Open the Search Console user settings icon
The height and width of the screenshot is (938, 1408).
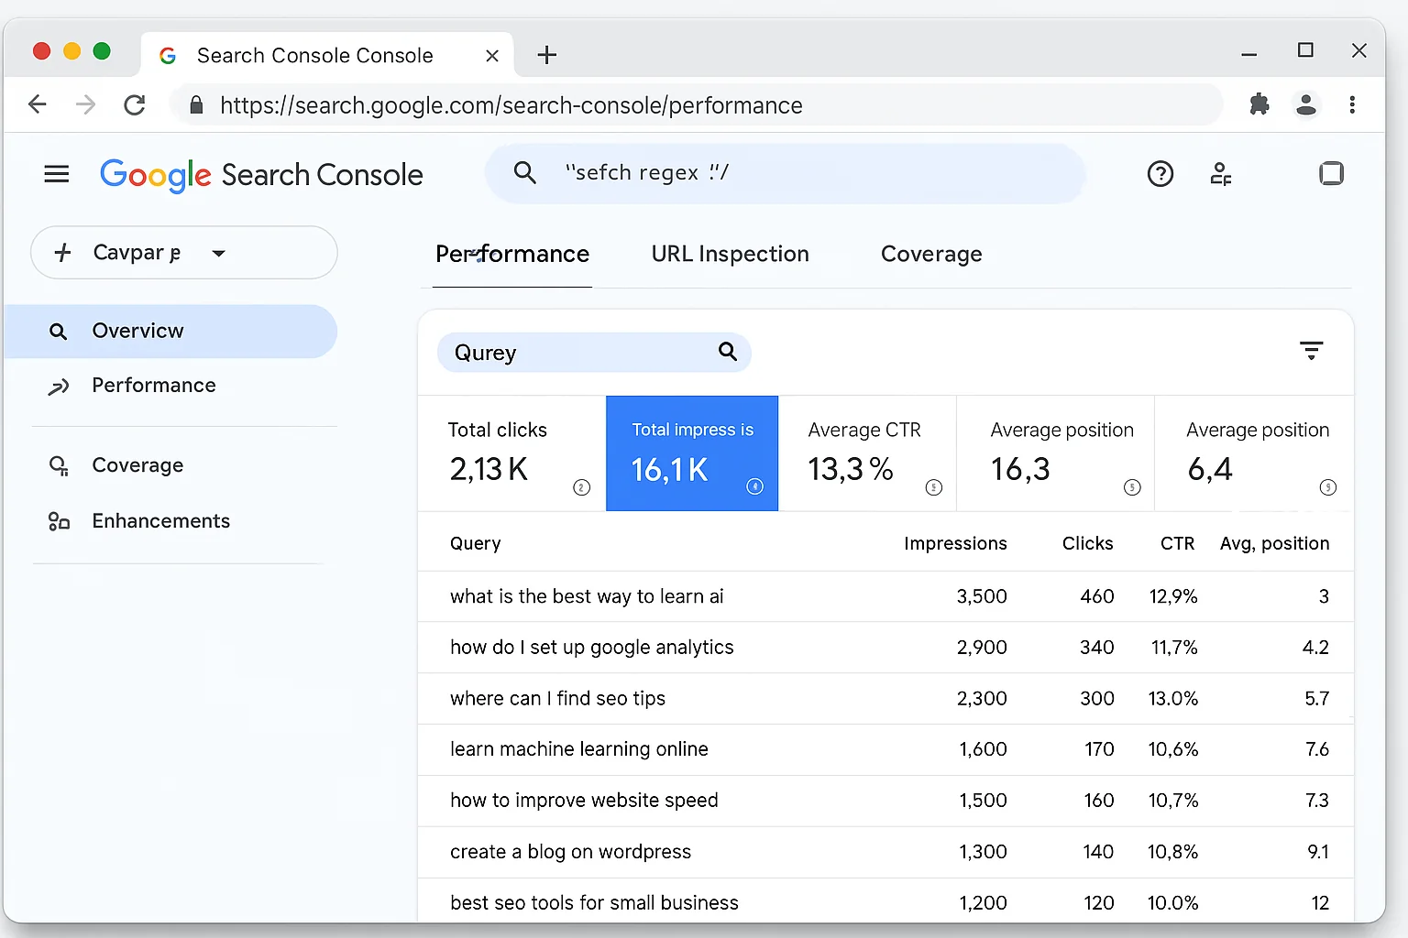[1220, 173]
